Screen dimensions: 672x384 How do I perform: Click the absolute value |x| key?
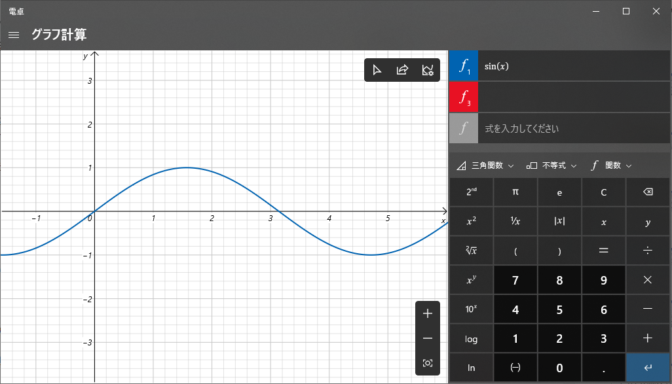click(559, 221)
